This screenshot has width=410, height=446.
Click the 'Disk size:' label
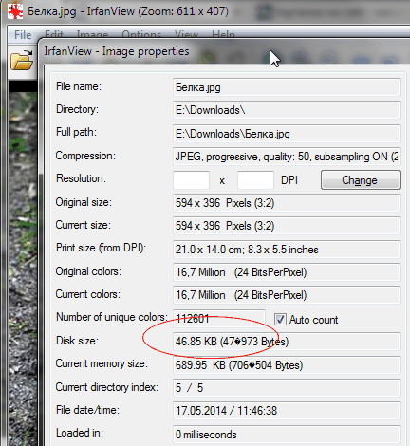[77, 341]
